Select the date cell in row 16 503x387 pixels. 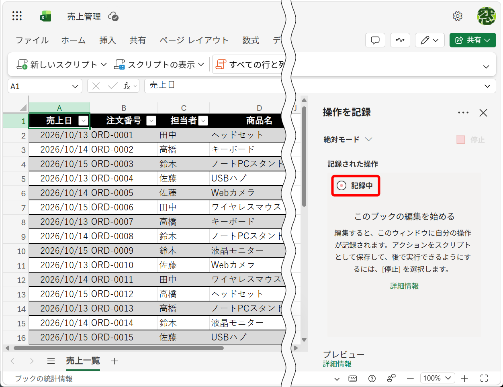pyautogui.click(x=59, y=337)
